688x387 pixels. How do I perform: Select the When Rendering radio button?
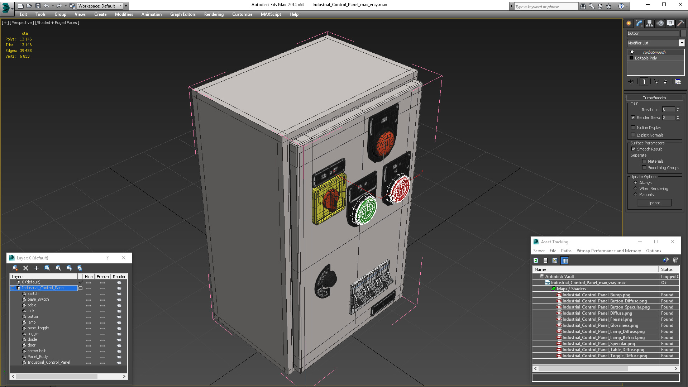coord(636,188)
